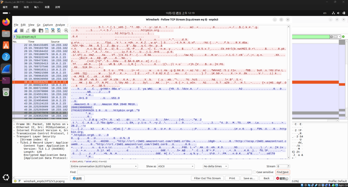Apply the display filter with the arrow icon
The width and height of the screenshot is (348, 187).
[336, 37]
